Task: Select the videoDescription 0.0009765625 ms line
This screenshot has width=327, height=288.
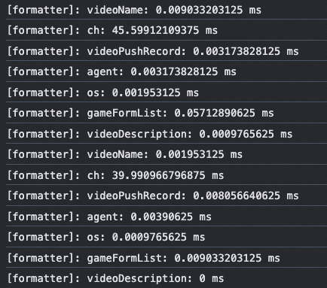Action: [150, 134]
